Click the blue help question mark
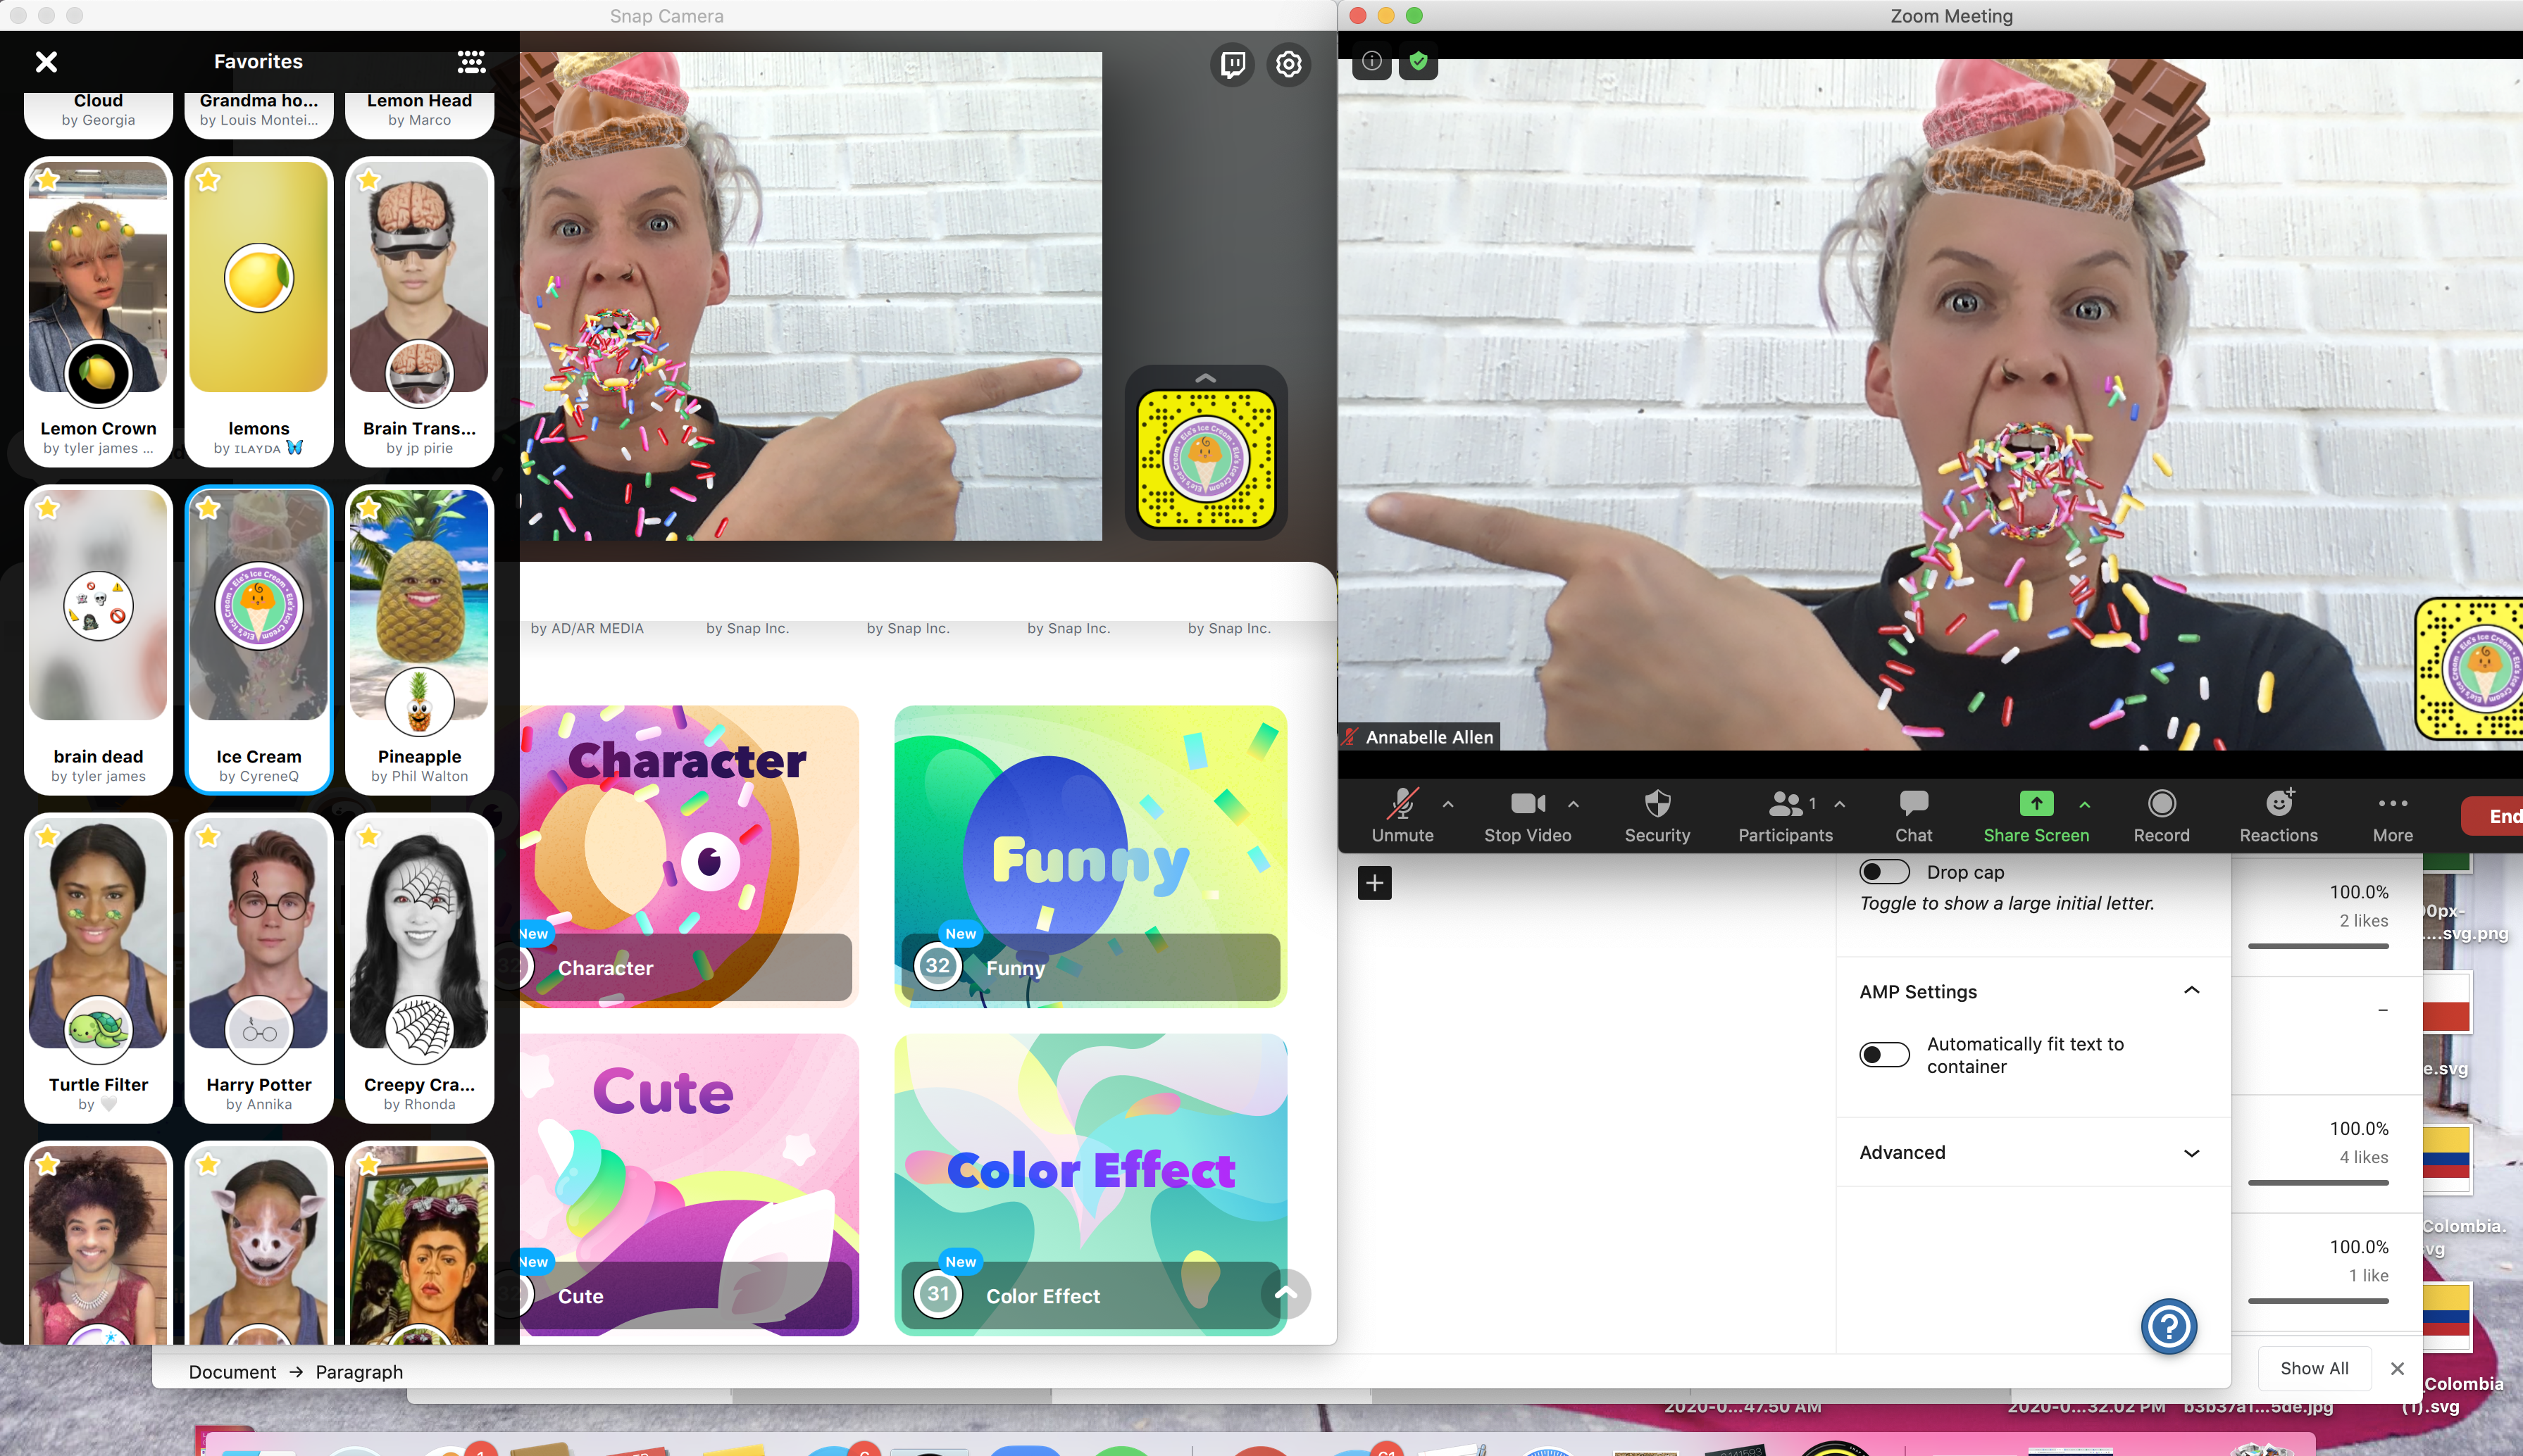 pos(2168,1327)
